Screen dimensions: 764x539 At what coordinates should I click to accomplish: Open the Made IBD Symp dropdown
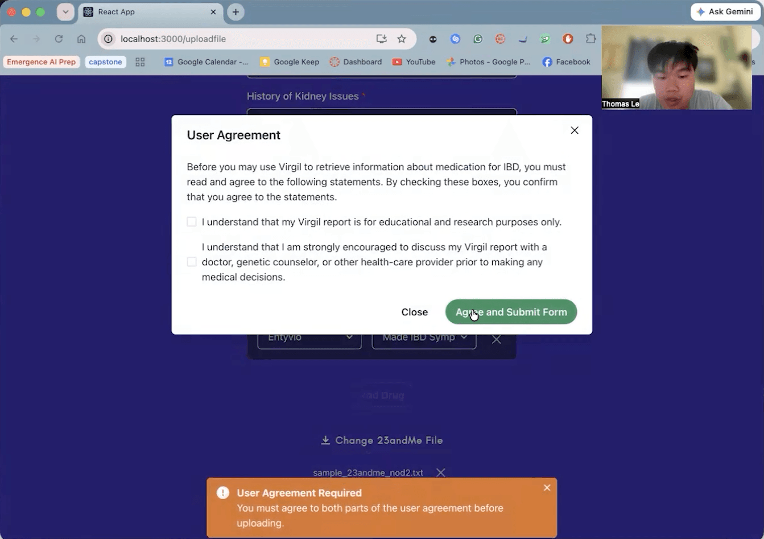[x=424, y=338]
